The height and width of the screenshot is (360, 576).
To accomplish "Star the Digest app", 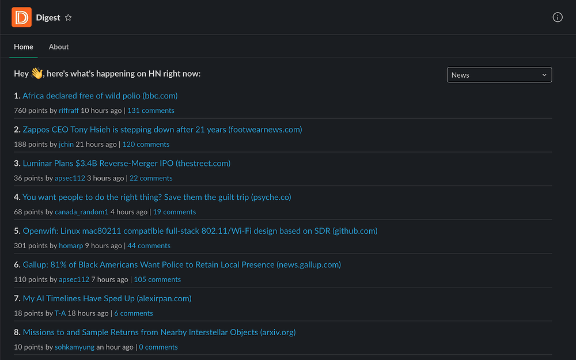I will [69, 18].
